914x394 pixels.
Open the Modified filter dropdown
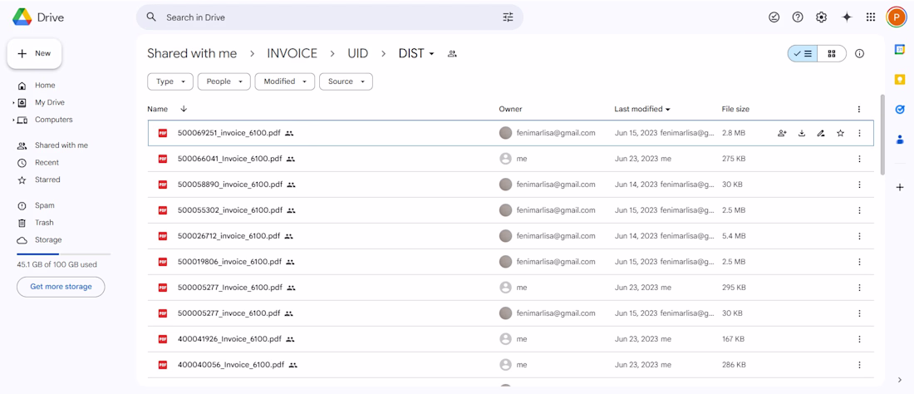pos(284,81)
